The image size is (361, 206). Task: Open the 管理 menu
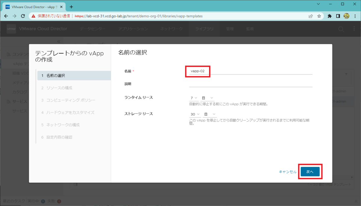click(230, 29)
